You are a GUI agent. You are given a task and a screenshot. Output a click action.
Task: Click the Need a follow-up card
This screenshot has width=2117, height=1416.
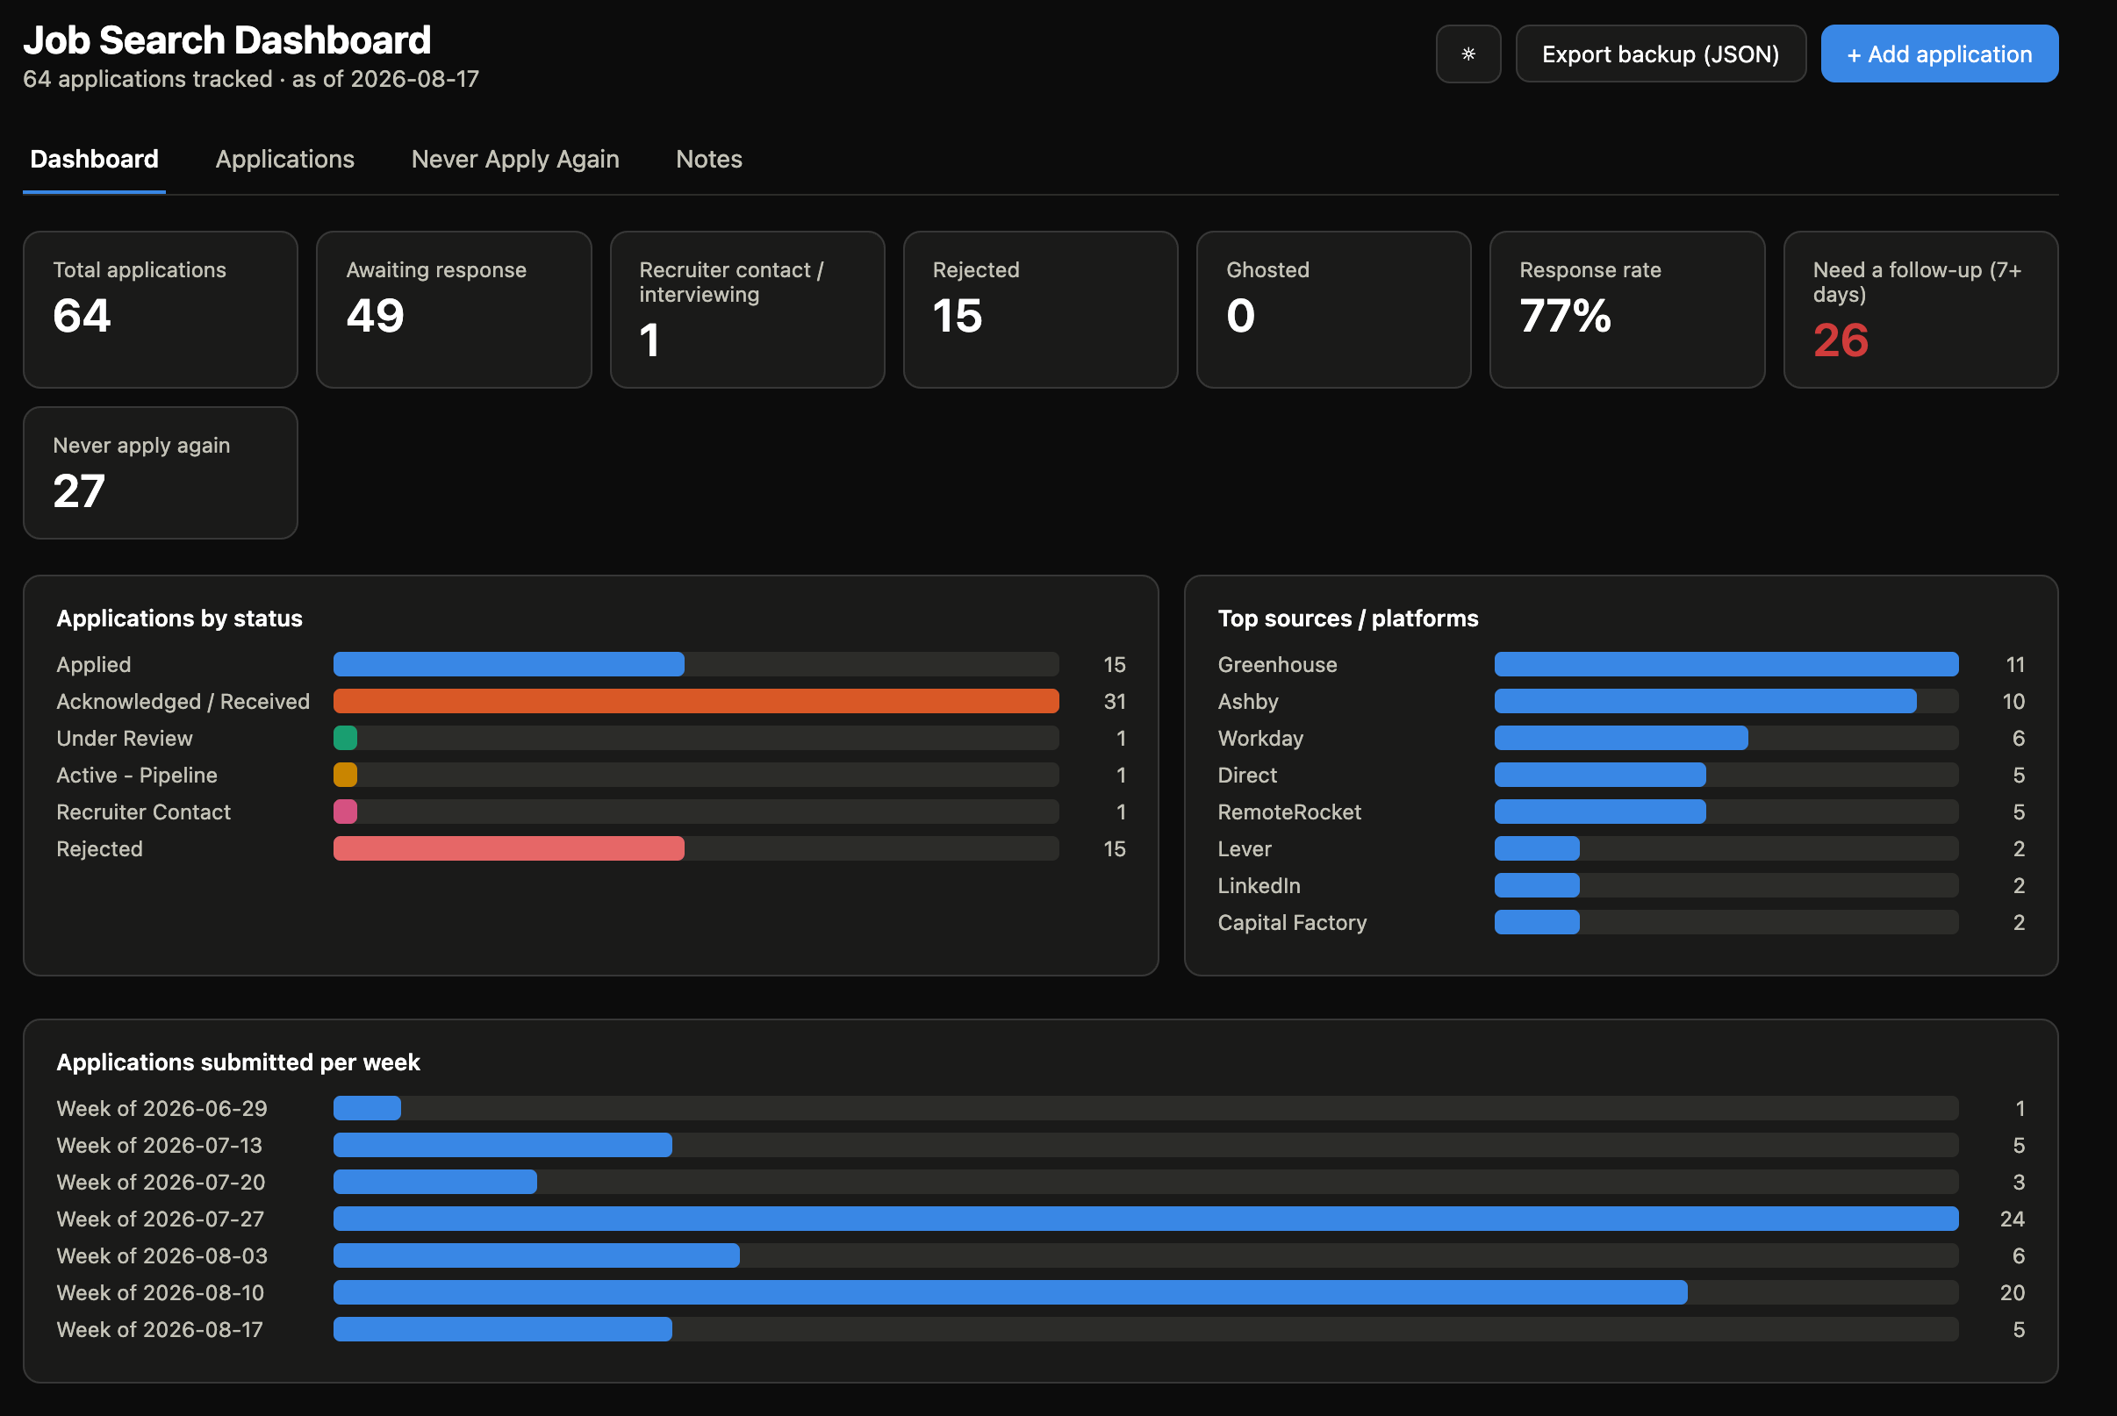1920,310
